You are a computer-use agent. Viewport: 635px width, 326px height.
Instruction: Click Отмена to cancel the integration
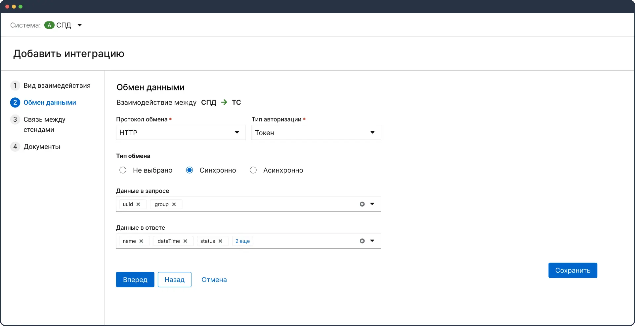214,279
